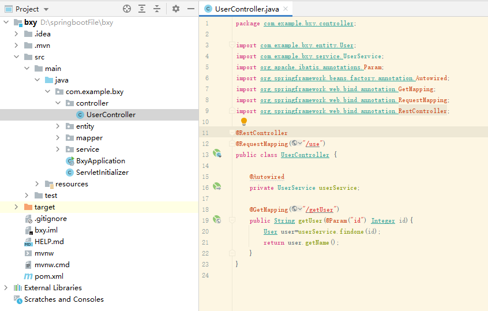The height and width of the screenshot is (311, 488).
Task: Click the locate/select opened file target icon
Action: 127,9
